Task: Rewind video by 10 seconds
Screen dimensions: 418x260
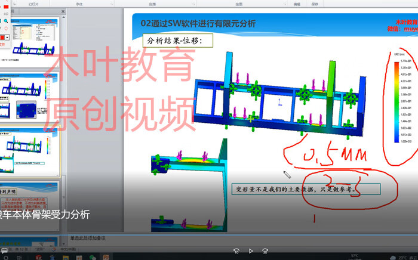Action: click(x=236, y=251)
